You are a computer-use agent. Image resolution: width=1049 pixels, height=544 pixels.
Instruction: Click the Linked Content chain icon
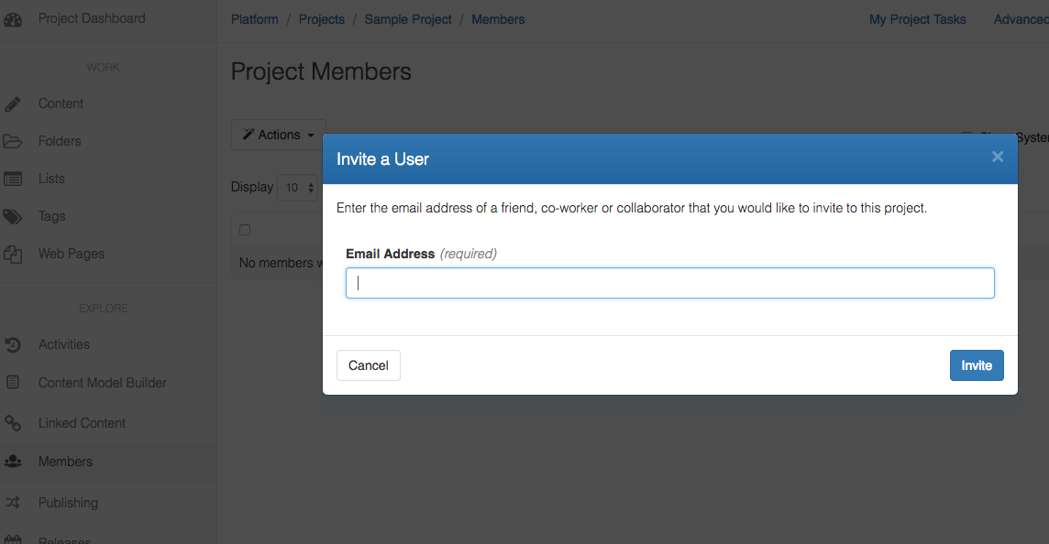13,423
